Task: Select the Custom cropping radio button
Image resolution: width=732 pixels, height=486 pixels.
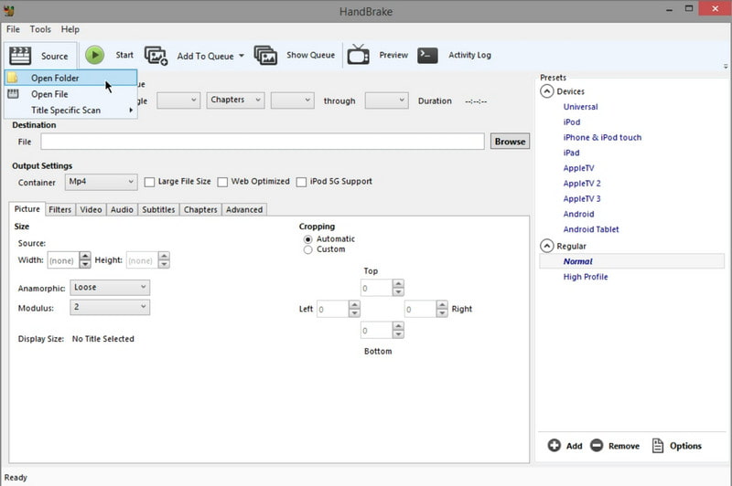Action: pyautogui.click(x=308, y=249)
